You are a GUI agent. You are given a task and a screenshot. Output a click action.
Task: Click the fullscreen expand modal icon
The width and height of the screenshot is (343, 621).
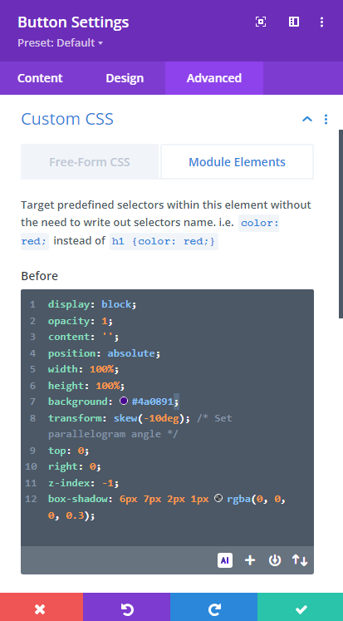261,22
